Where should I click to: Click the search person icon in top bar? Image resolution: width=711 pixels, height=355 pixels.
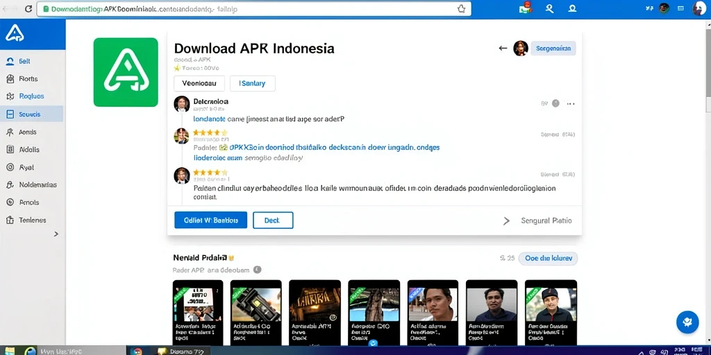550,8
